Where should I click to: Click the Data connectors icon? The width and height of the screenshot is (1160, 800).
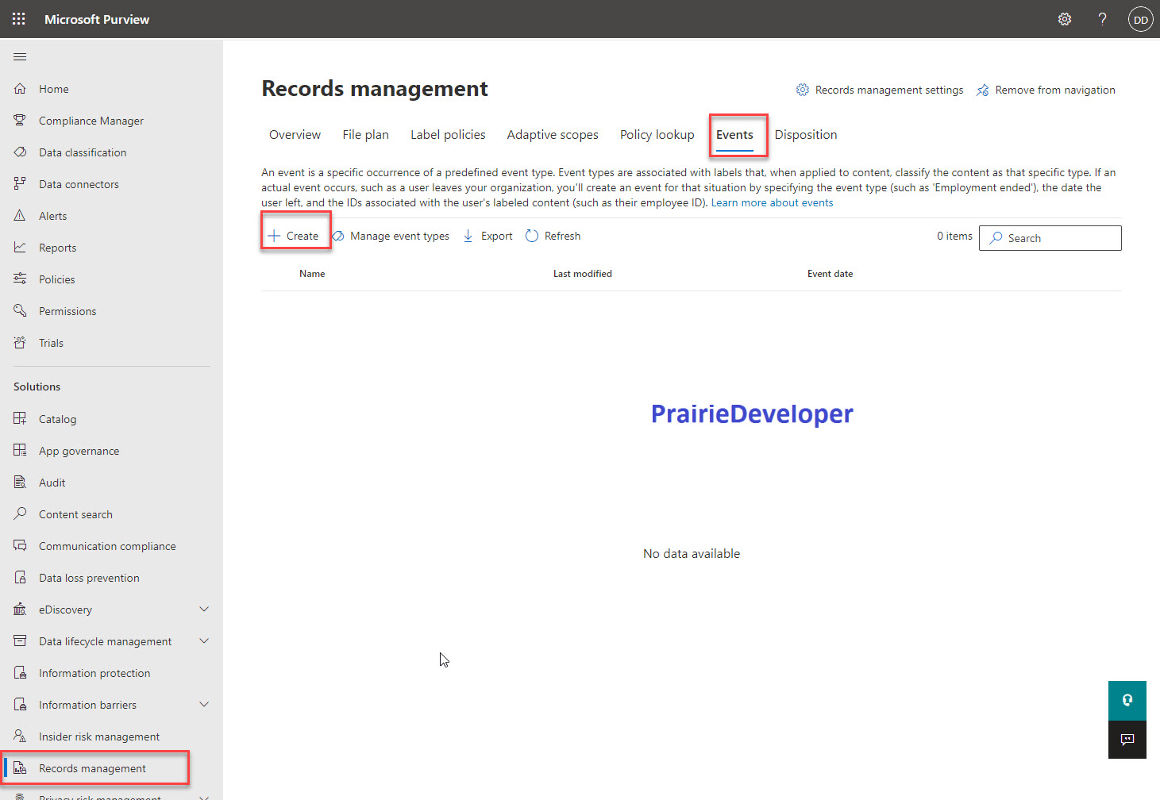pos(20,184)
